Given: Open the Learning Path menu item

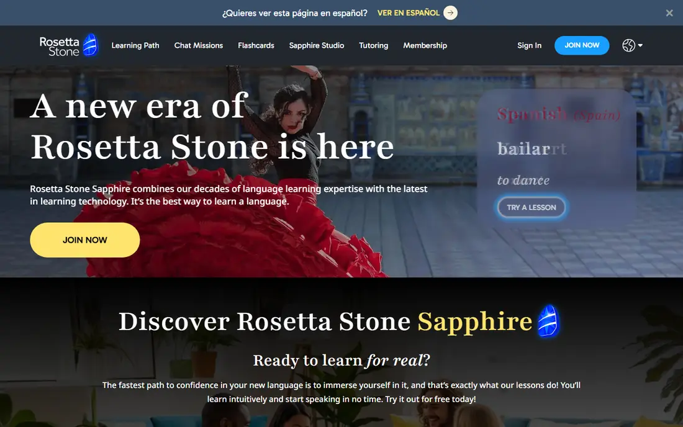Looking at the screenshot, I should 135,45.
